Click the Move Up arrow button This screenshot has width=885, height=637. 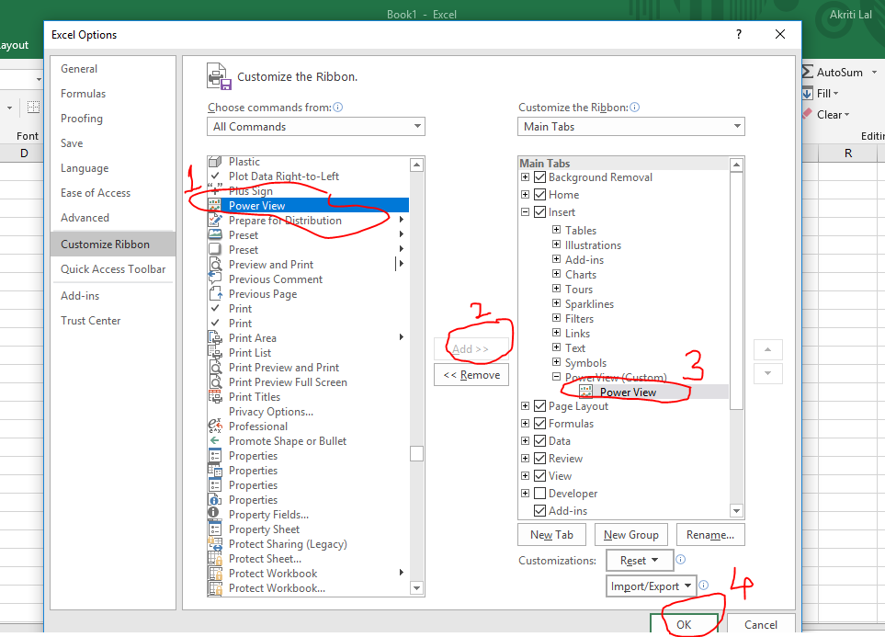pos(767,349)
